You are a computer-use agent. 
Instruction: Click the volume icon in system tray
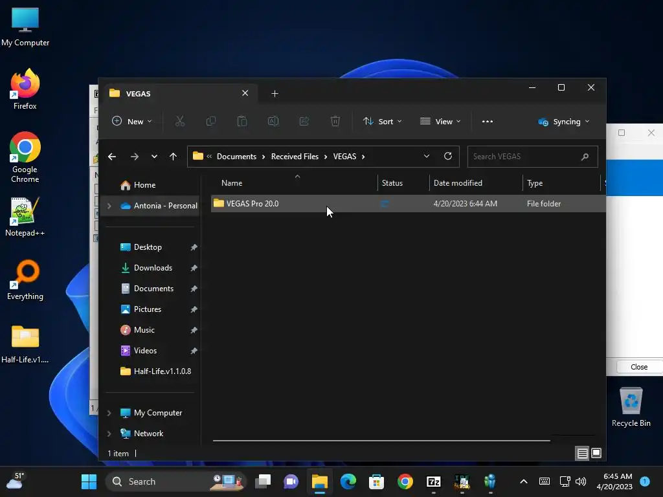click(x=581, y=481)
